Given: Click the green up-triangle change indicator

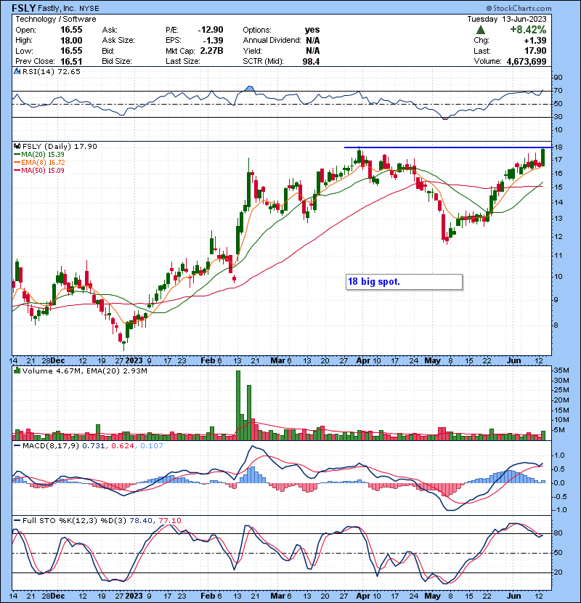Looking at the screenshot, I should point(480,30).
